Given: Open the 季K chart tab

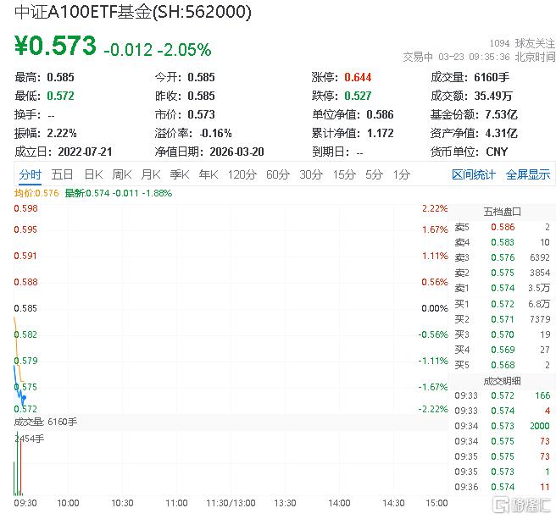Looking at the screenshot, I should [180, 174].
